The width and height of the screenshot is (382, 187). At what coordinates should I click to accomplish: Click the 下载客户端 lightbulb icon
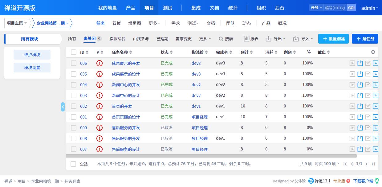point(377,181)
